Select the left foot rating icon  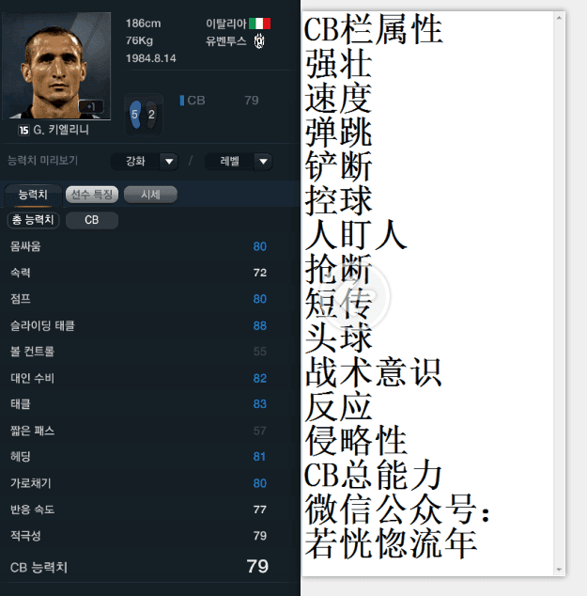(x=135, y=115)
